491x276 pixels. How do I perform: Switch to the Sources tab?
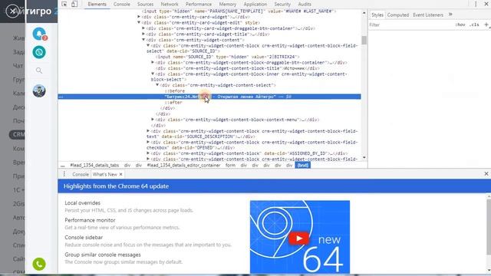145,4
